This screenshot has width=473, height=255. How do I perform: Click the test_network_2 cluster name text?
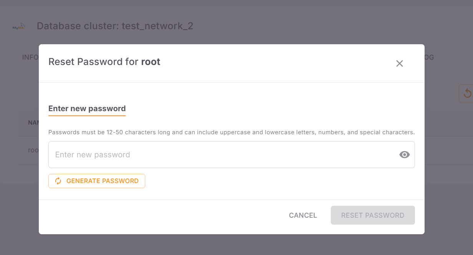158,26
